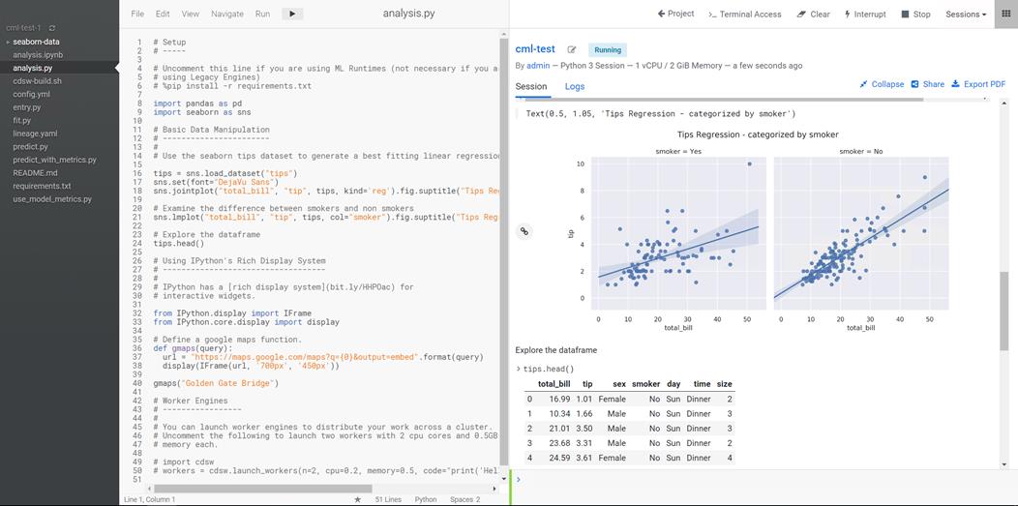Go back to Project
This screenshot has height=506, width=1018.
675,14
